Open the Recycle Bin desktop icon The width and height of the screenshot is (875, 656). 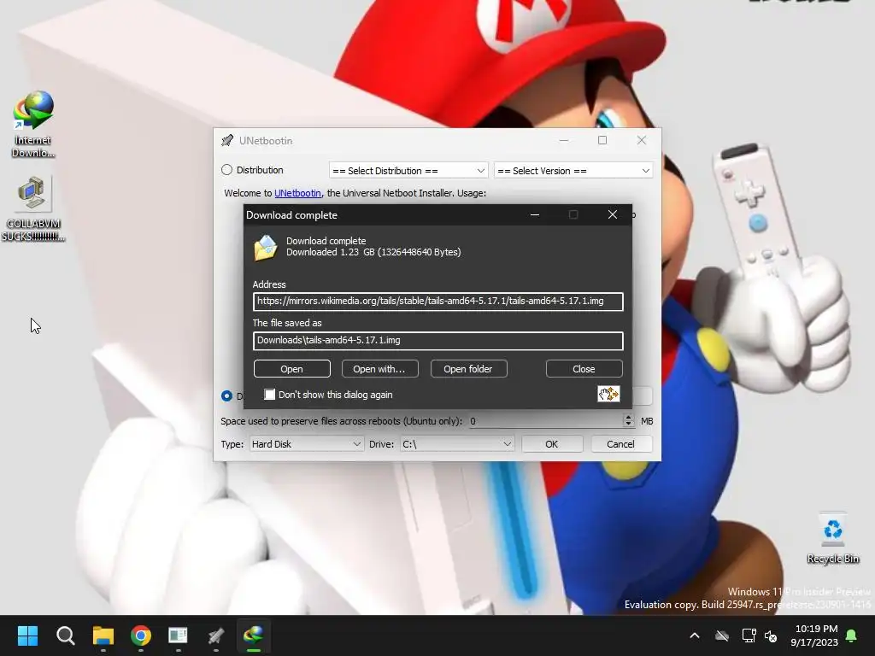click(x=832, y=538)
